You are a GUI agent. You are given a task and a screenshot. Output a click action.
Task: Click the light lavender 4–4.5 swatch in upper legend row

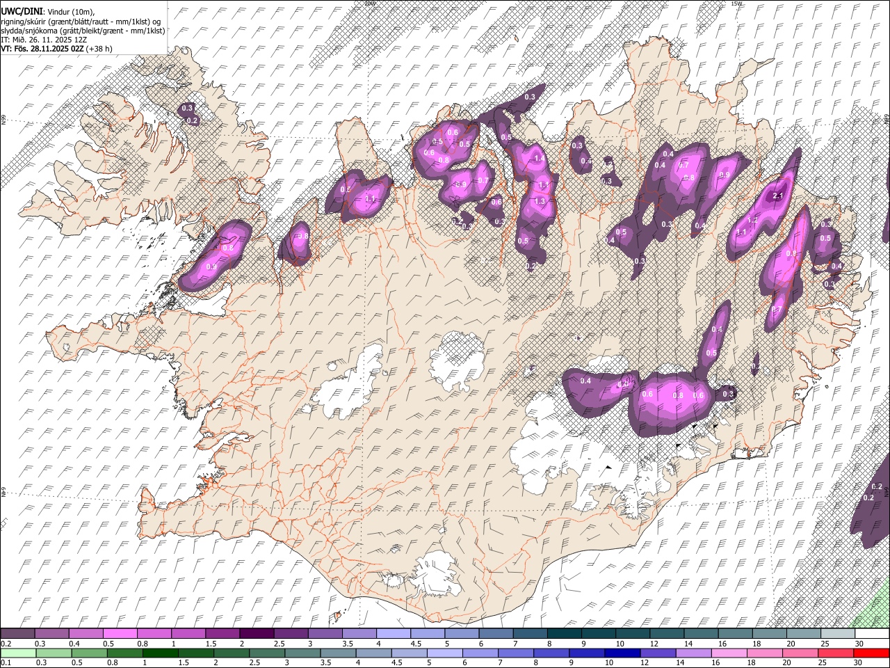(x=394, y=634)
